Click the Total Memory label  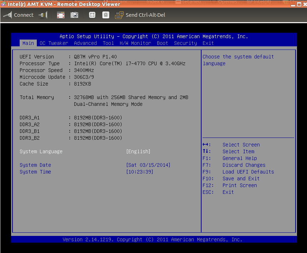pyautogui.click(x=37, y=97)
